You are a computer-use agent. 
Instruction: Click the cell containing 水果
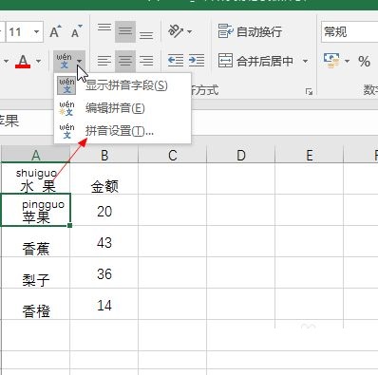[x=36, y=178]
